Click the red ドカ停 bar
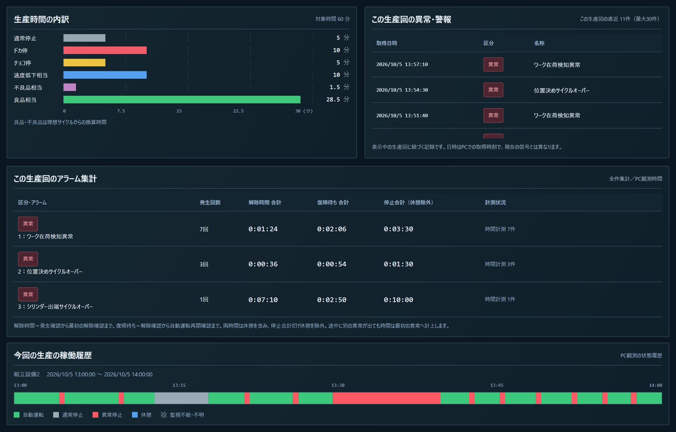Screen dimensions: 676x432 105,50
